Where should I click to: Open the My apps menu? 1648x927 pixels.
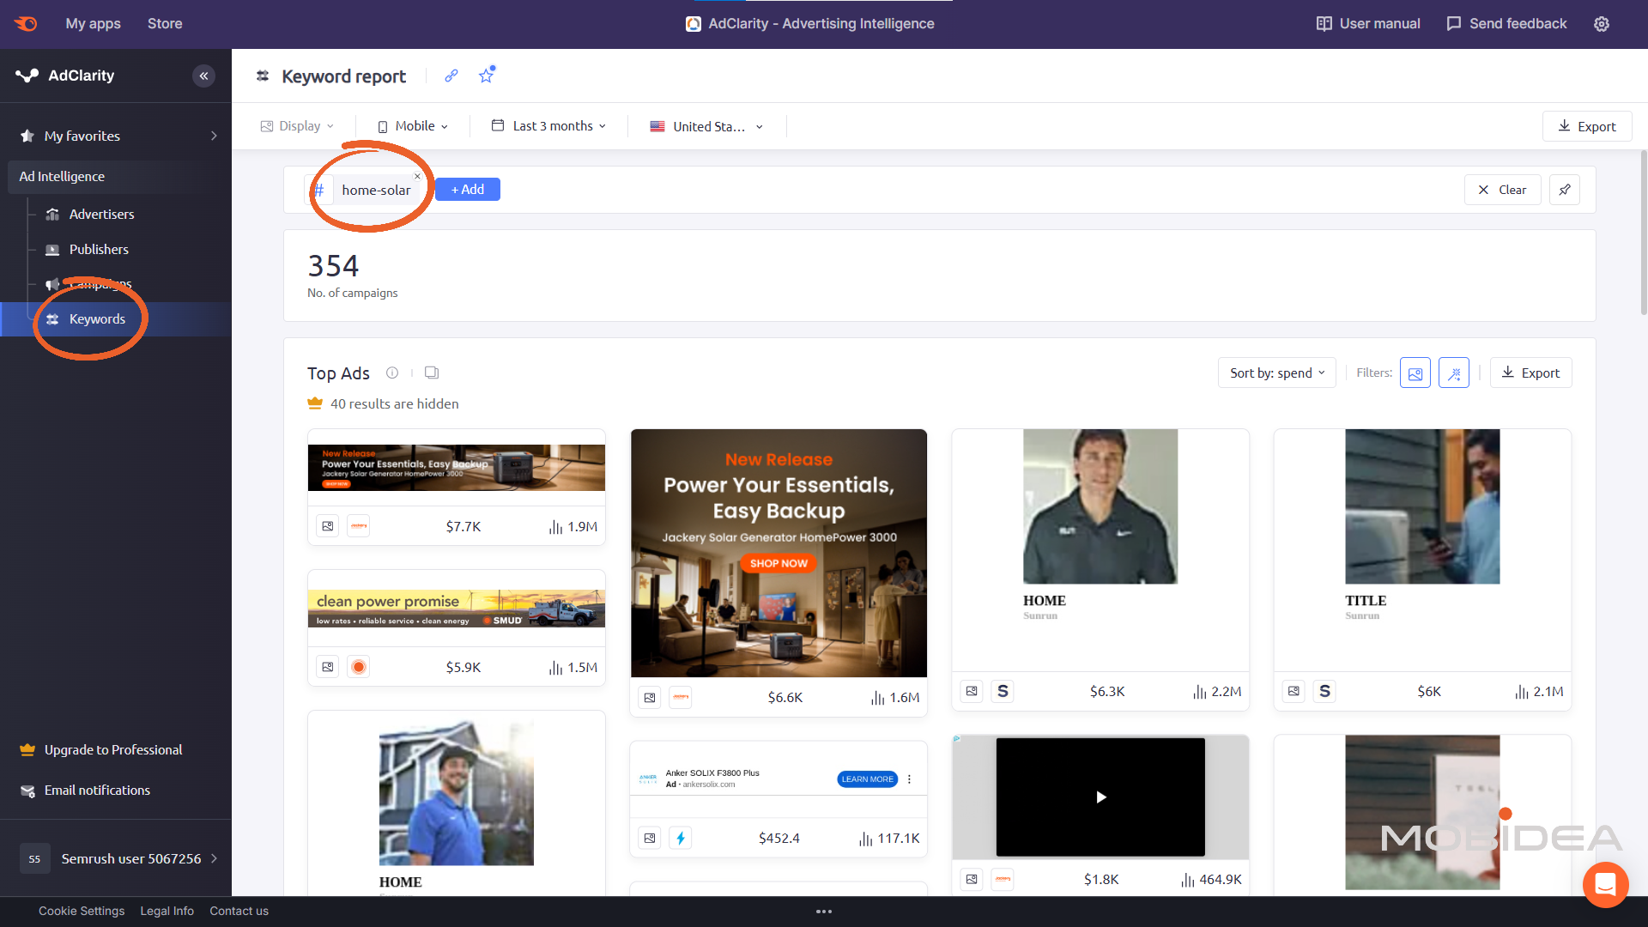point(93,24)
